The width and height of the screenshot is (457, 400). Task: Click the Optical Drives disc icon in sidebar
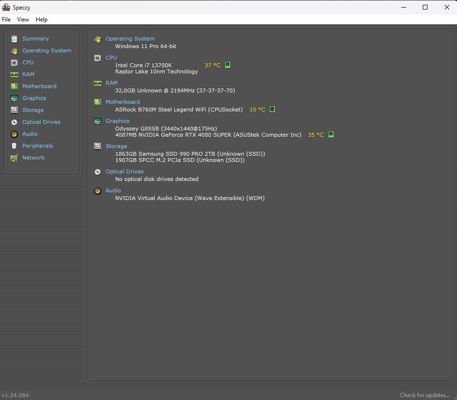point(14,122)
